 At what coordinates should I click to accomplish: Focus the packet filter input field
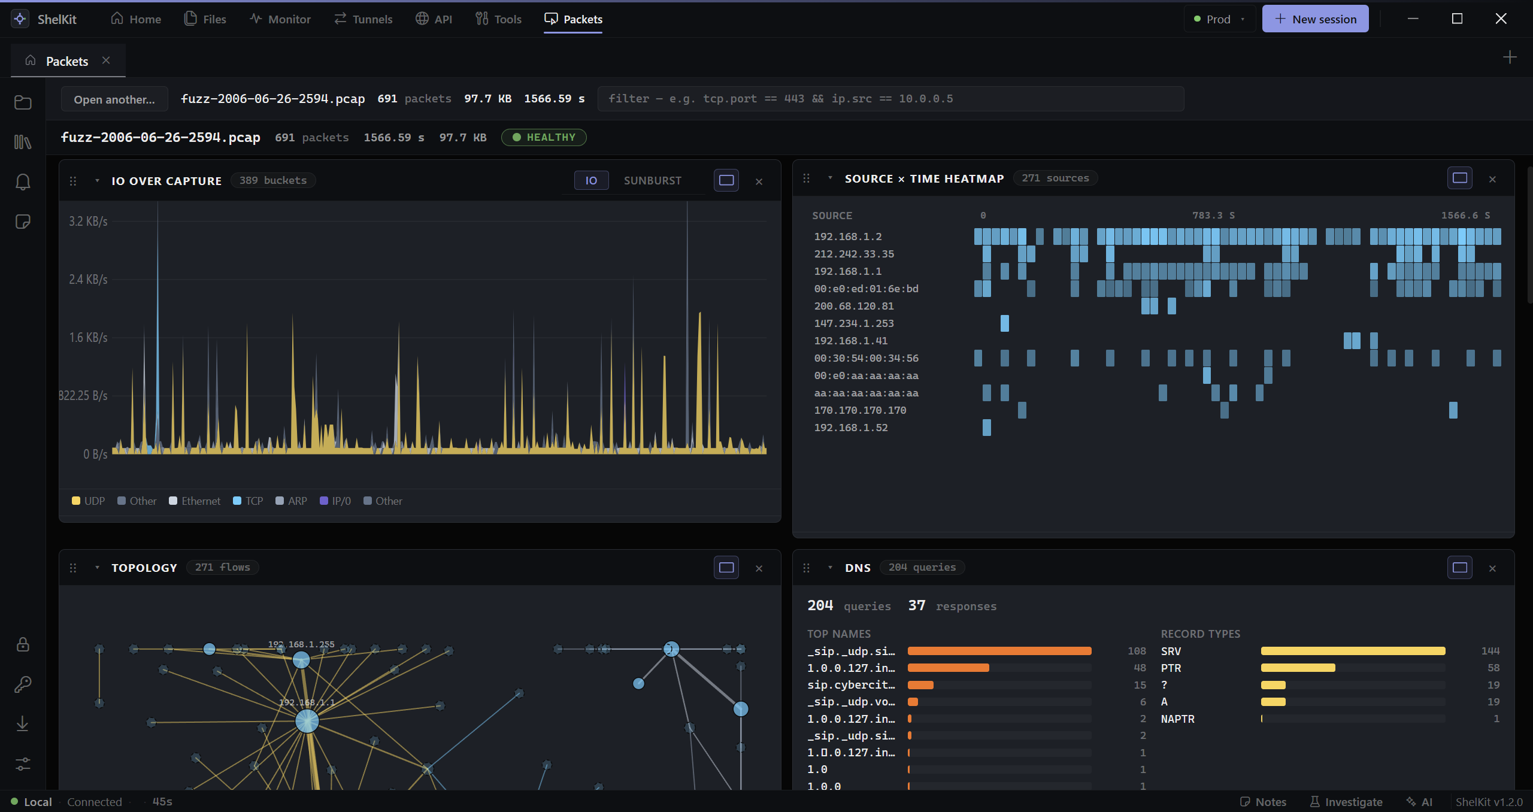890,99
